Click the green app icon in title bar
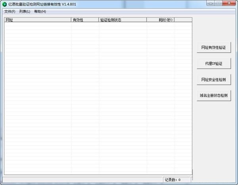The image size is (238, 185). (4, 4)
